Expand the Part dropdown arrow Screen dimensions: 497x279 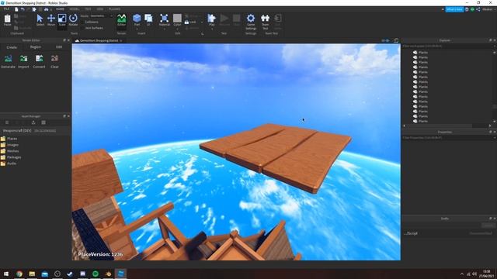point(137,29)
